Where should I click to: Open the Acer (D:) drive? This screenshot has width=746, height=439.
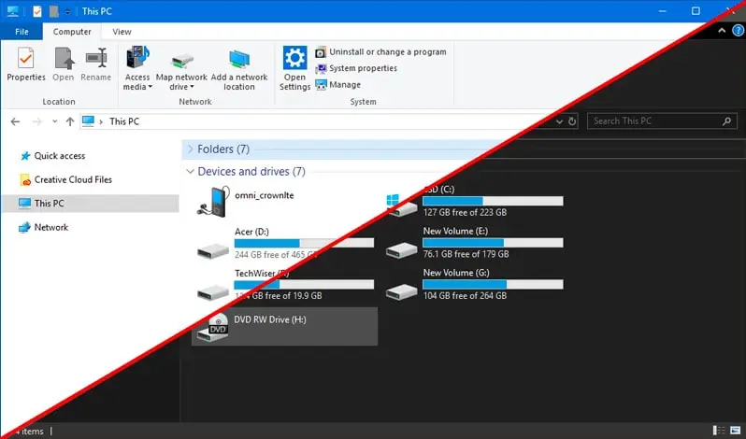213,247
